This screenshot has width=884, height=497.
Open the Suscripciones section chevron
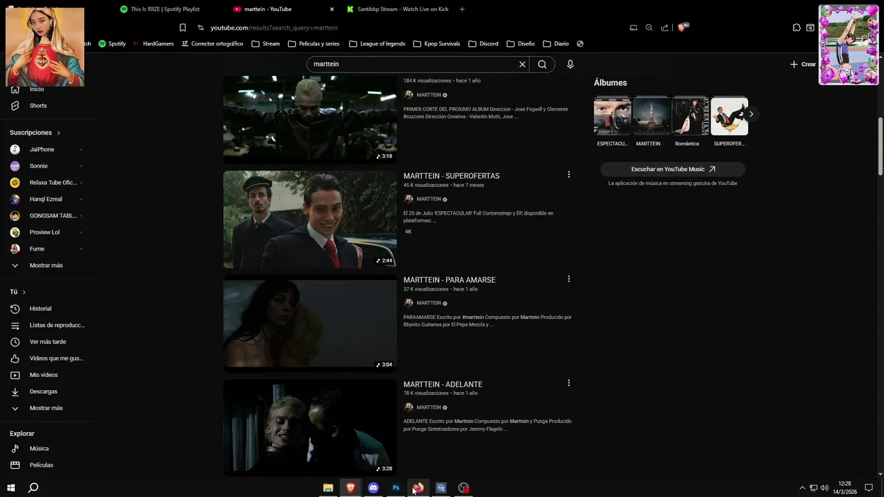point(59,133)
